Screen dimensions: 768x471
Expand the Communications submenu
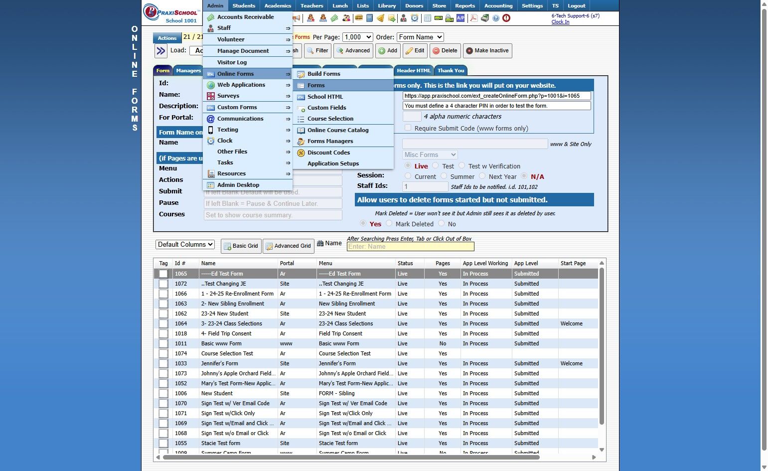pos(248,119)
